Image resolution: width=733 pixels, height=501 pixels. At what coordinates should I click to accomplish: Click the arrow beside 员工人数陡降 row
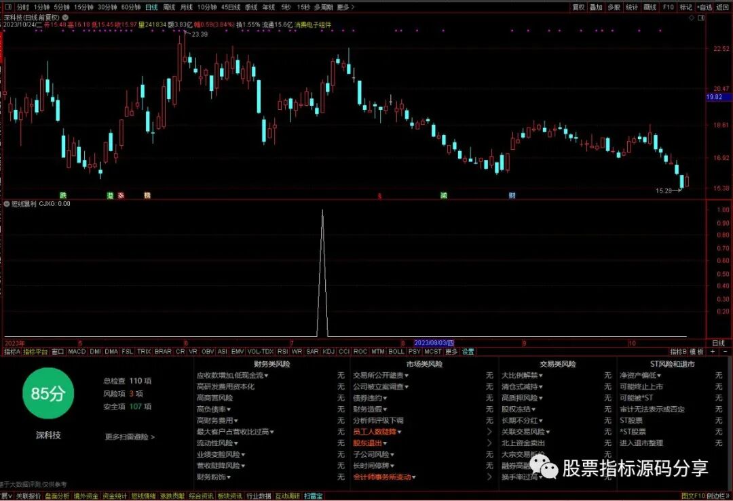click(489, 432)
